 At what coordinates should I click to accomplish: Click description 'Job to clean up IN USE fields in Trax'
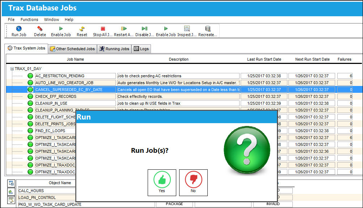point(178,103)
